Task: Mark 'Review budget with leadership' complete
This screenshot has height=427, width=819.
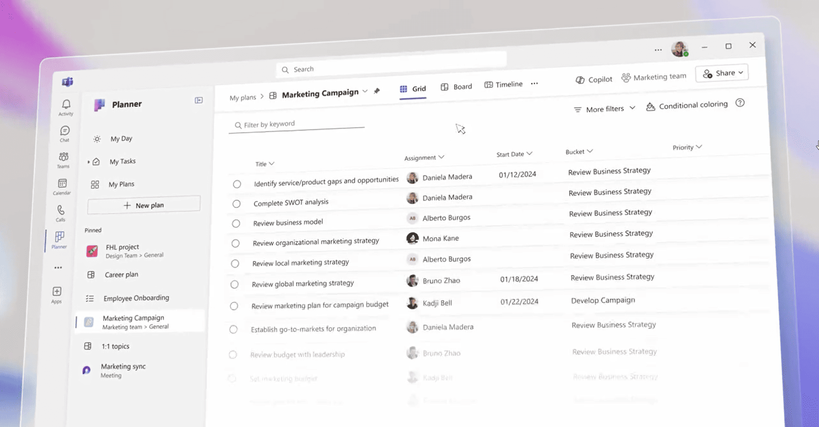Action: [233, 355]
